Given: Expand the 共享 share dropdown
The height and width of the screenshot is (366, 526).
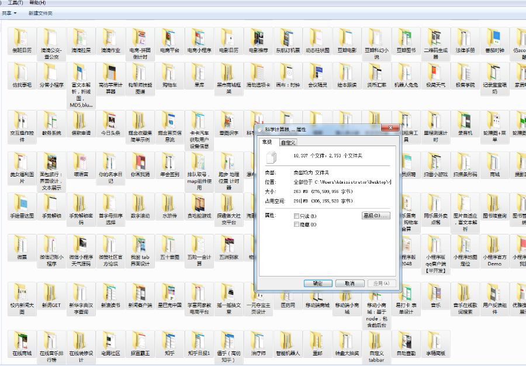Looking at the screenshot, I should click(9, 13).
